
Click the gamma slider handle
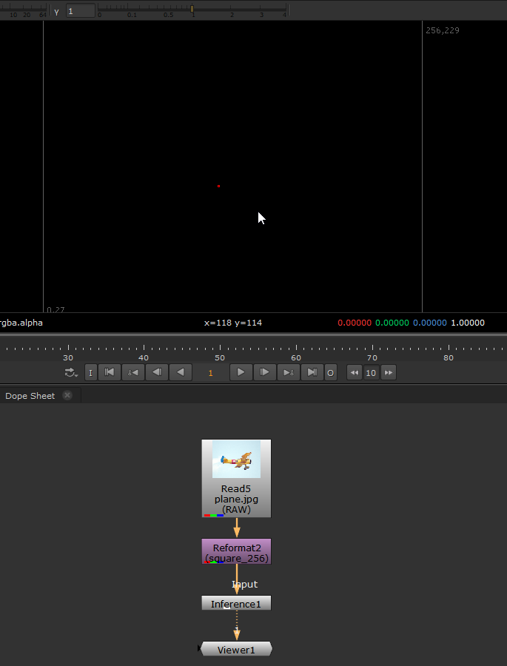coord(192,9)
